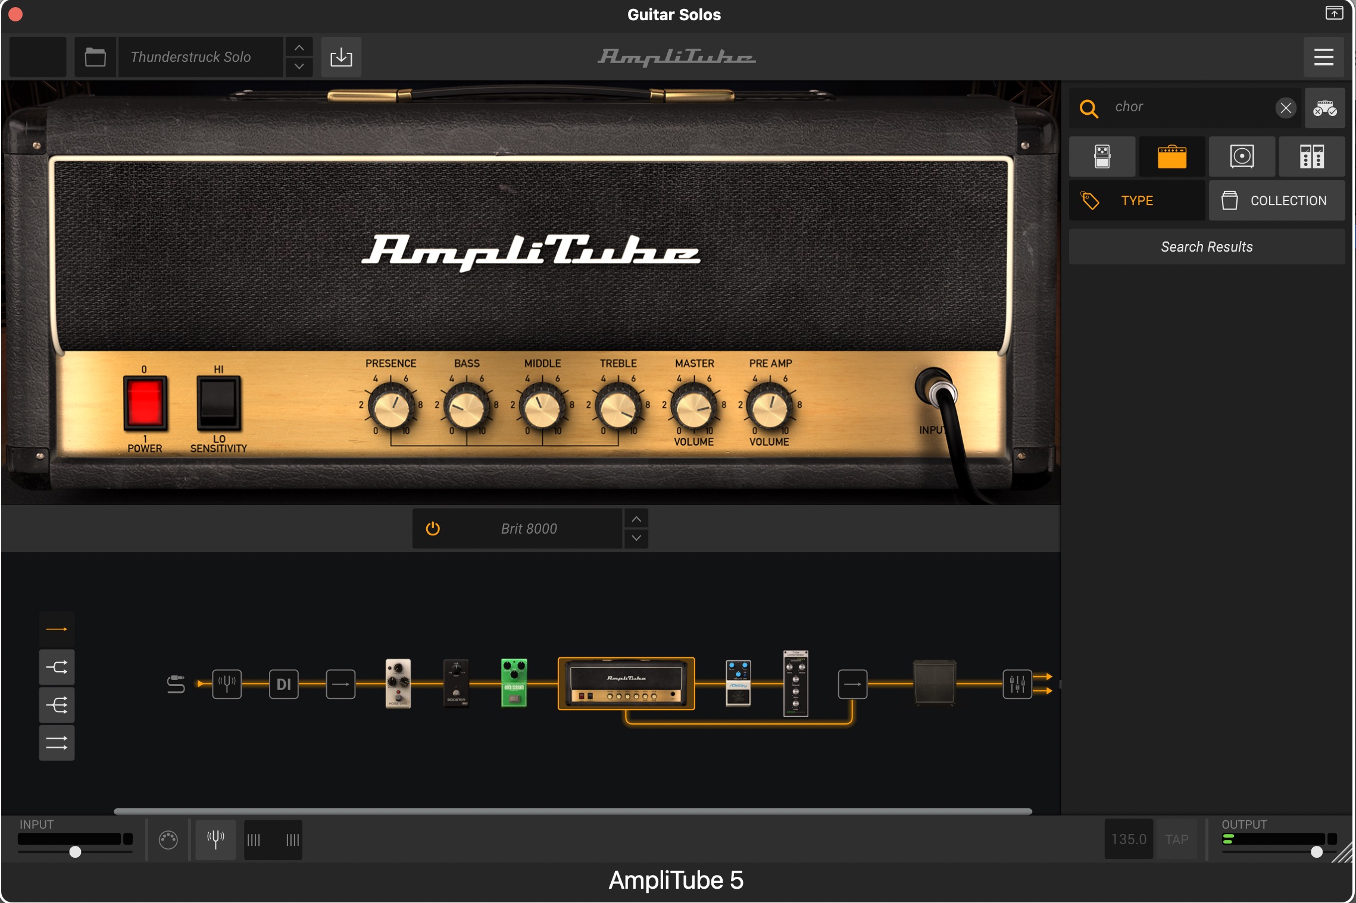1356x903 pixels.
Task: Click the search magnifier icon
Action: coord(1089,108)
